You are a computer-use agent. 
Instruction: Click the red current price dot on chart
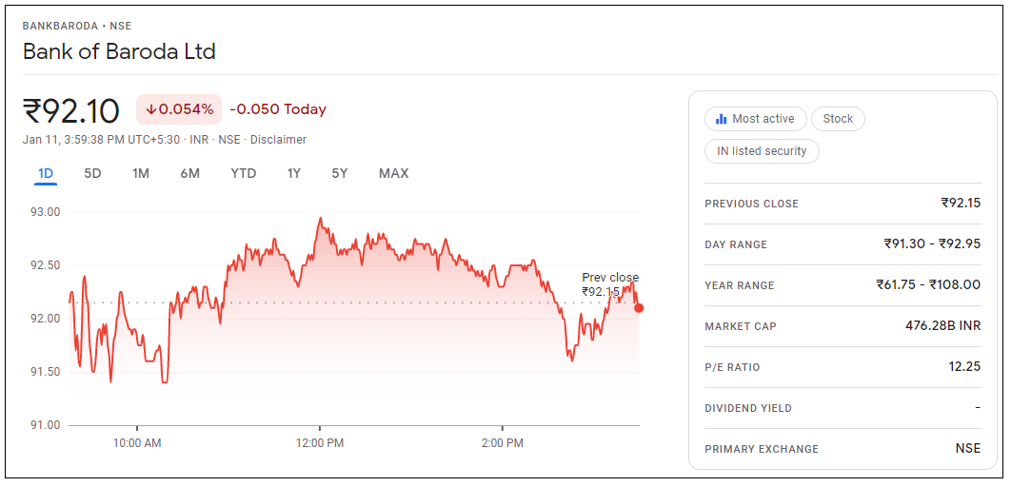click(639, 308)
